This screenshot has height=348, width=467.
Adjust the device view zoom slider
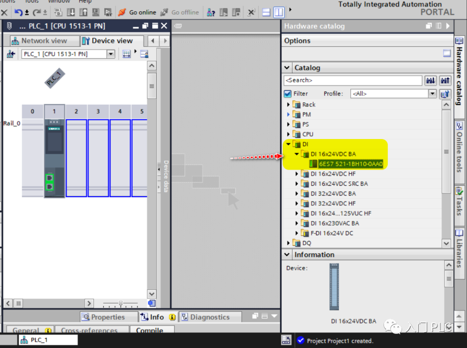point(121,304)
